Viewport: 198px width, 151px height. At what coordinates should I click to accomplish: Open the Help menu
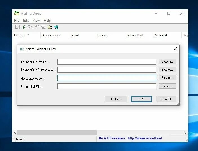click(x=47, y=21)
